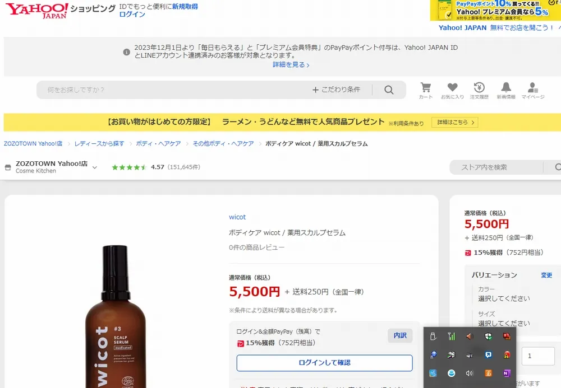The image size is (561, 388).
Task: Click 0件の商品レビュー text
Action: pyautogui.click(x=256, y=247)
